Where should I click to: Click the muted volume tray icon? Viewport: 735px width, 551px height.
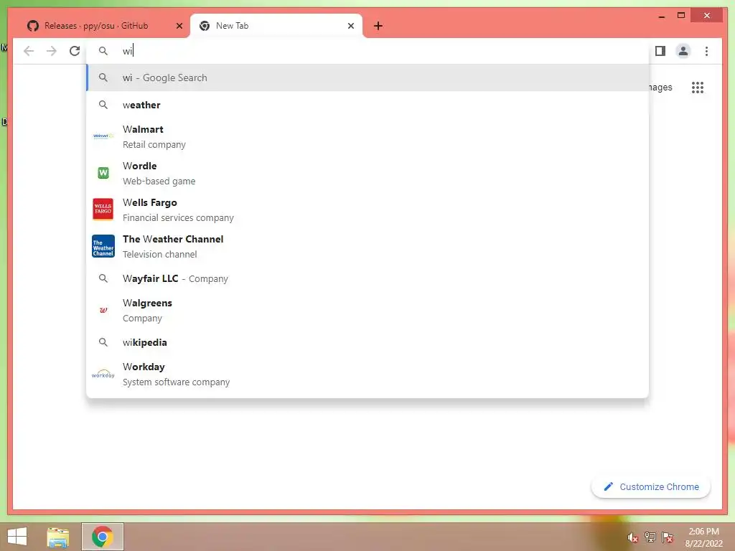click(x=632, y=537)
